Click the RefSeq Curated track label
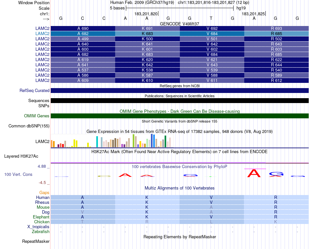Image resolution: width=309 pixels, height=249 pixels. tap(34, 90)
